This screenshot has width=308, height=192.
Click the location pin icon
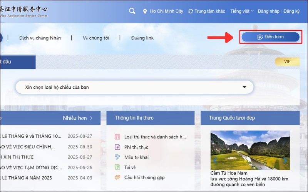[145, 12]
